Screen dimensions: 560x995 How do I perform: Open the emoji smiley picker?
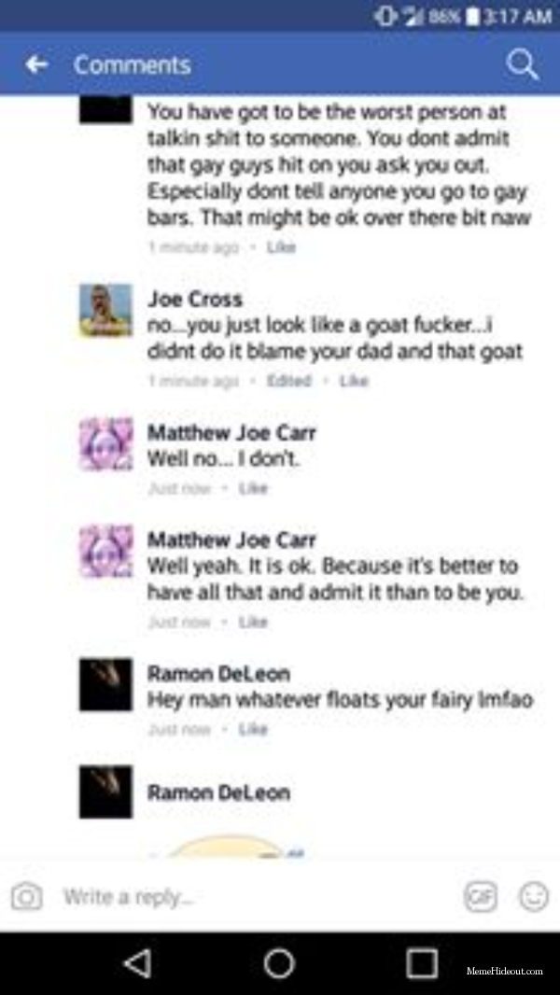(x=533, y=897)
